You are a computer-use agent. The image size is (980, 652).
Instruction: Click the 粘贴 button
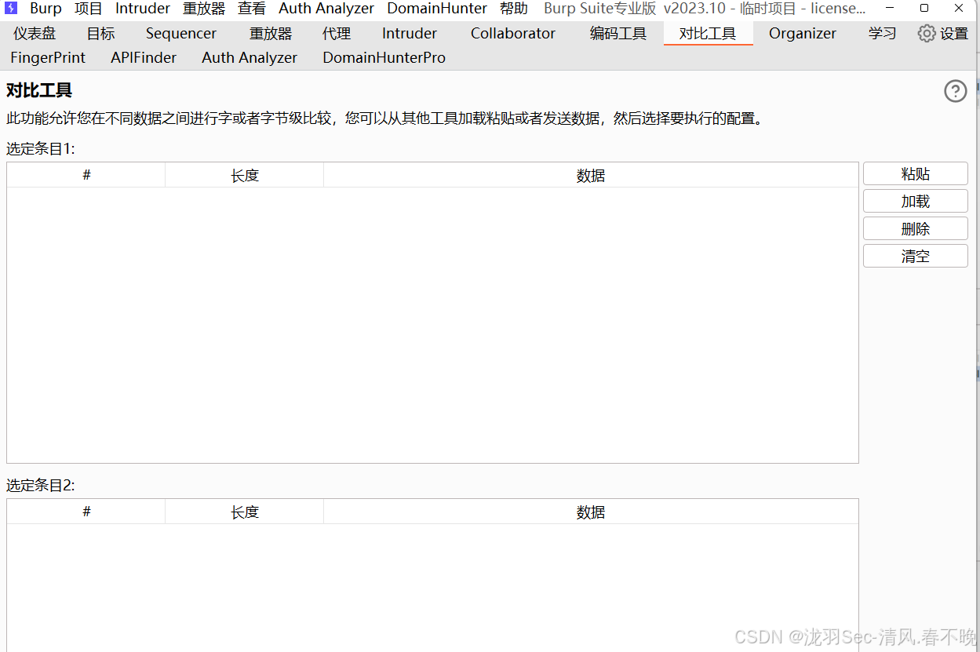[916, 174]
